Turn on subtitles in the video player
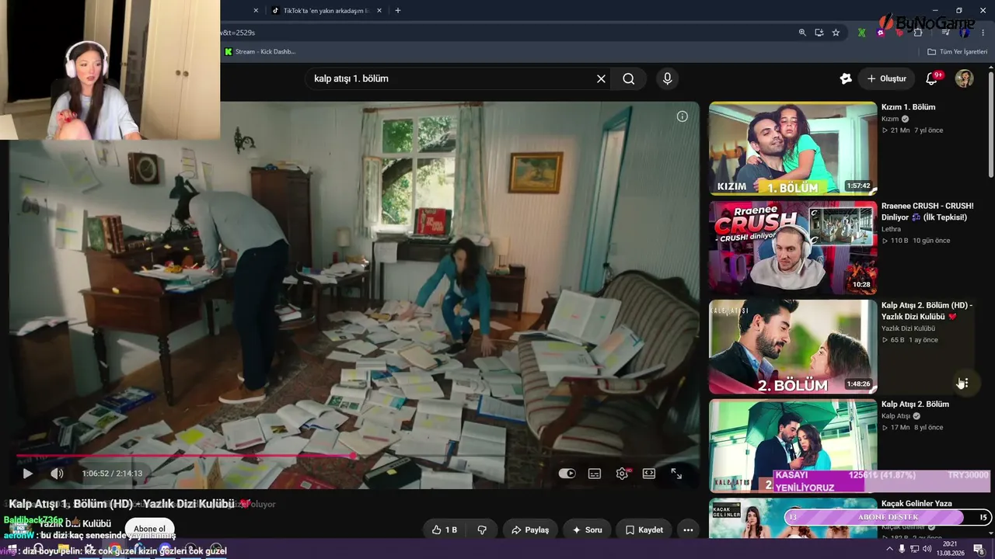The height and width of the screenshot is (559, 995). [595, 474]
